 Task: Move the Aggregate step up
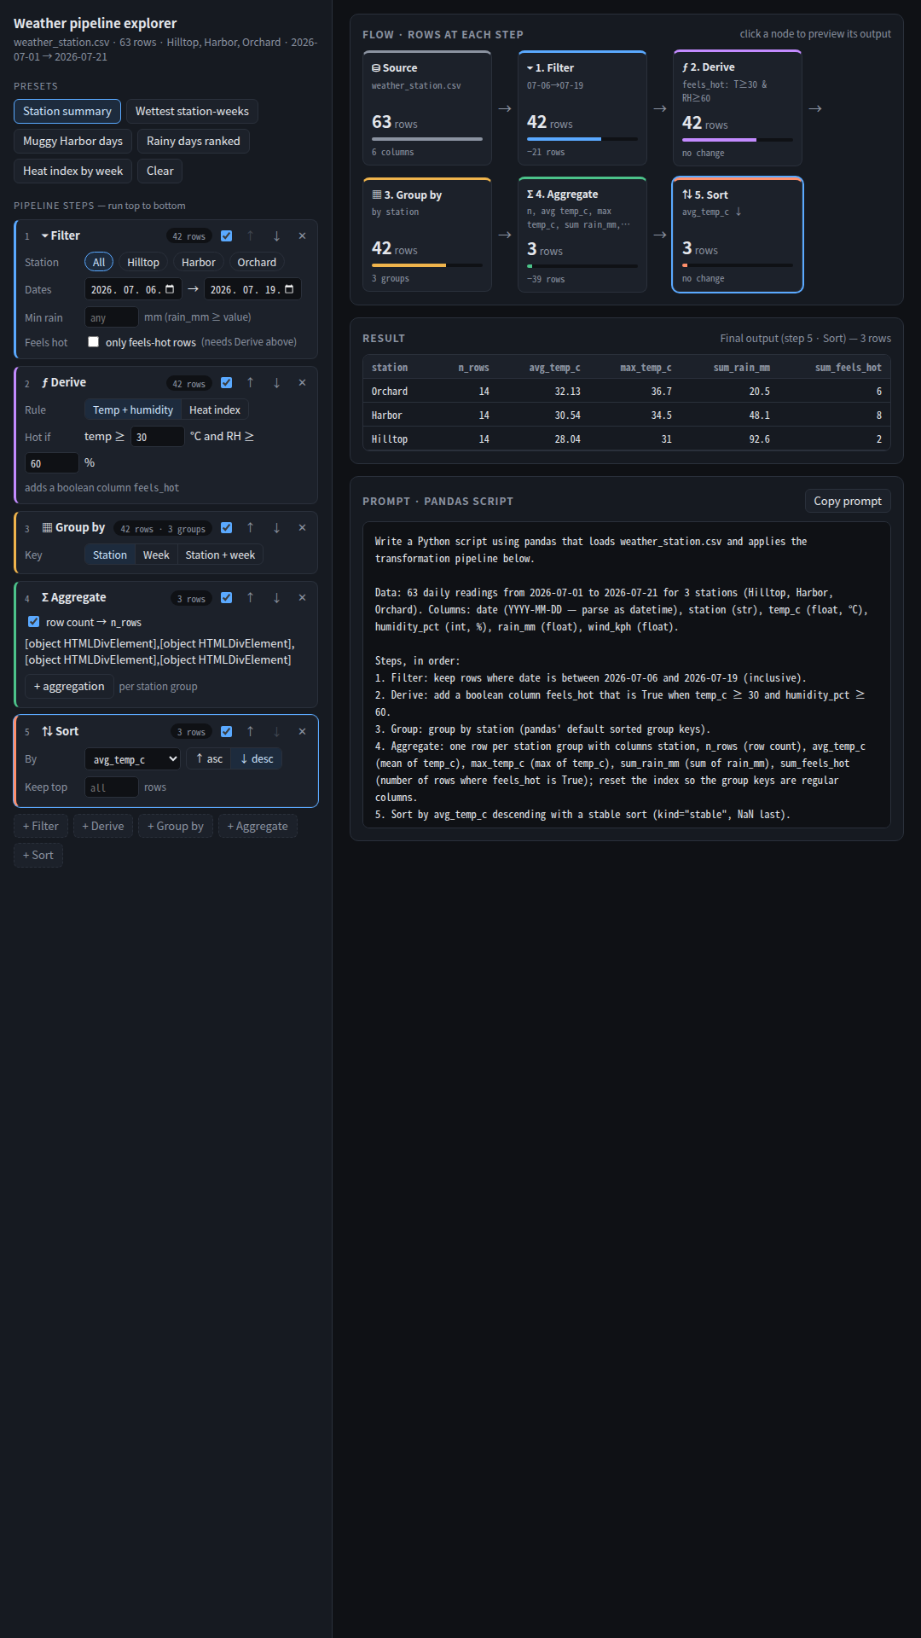(x=250, y=598)
